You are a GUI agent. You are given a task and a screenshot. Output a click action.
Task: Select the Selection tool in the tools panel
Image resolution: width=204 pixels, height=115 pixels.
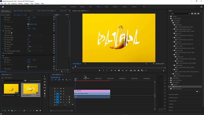pos(45,76)
